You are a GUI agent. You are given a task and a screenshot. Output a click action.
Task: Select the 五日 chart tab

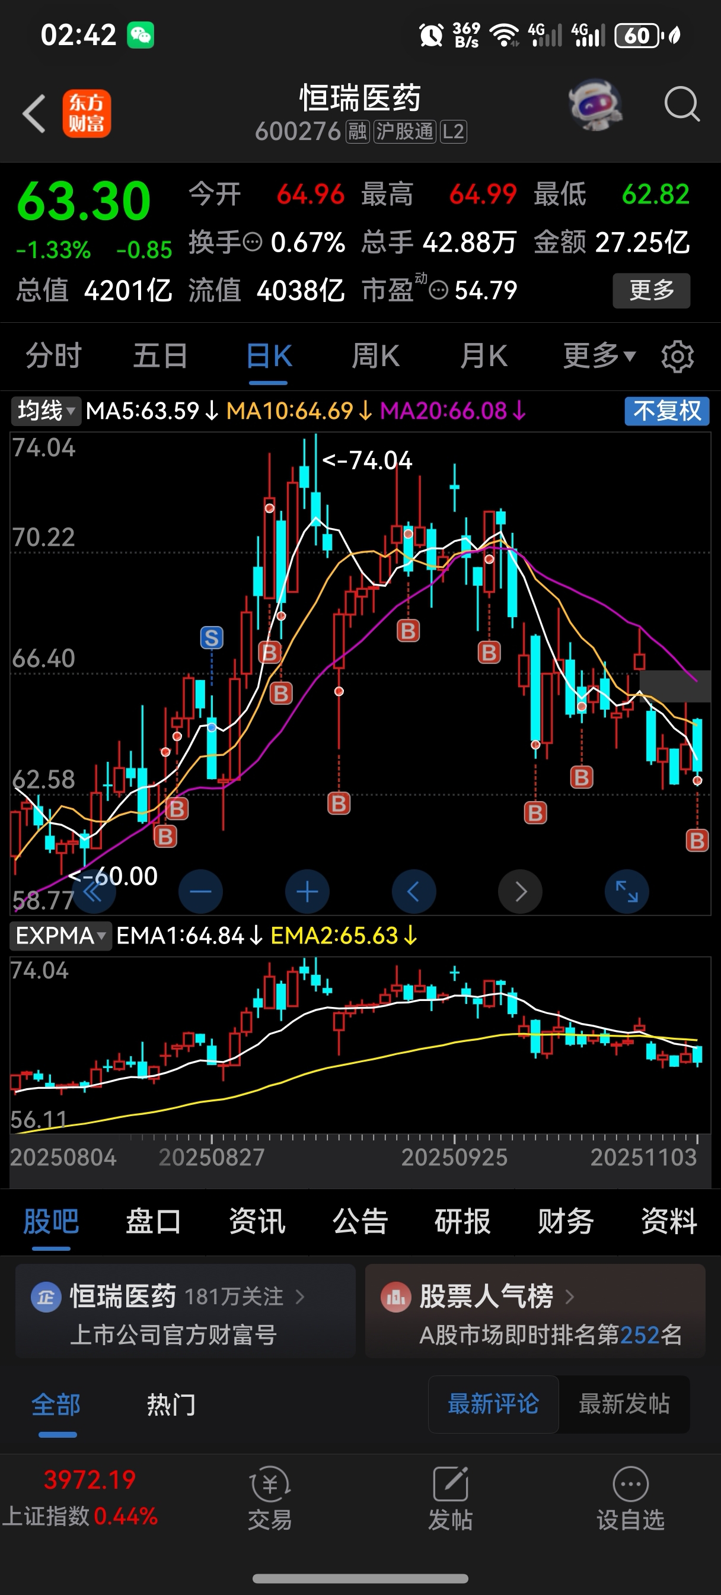point(161,356)
